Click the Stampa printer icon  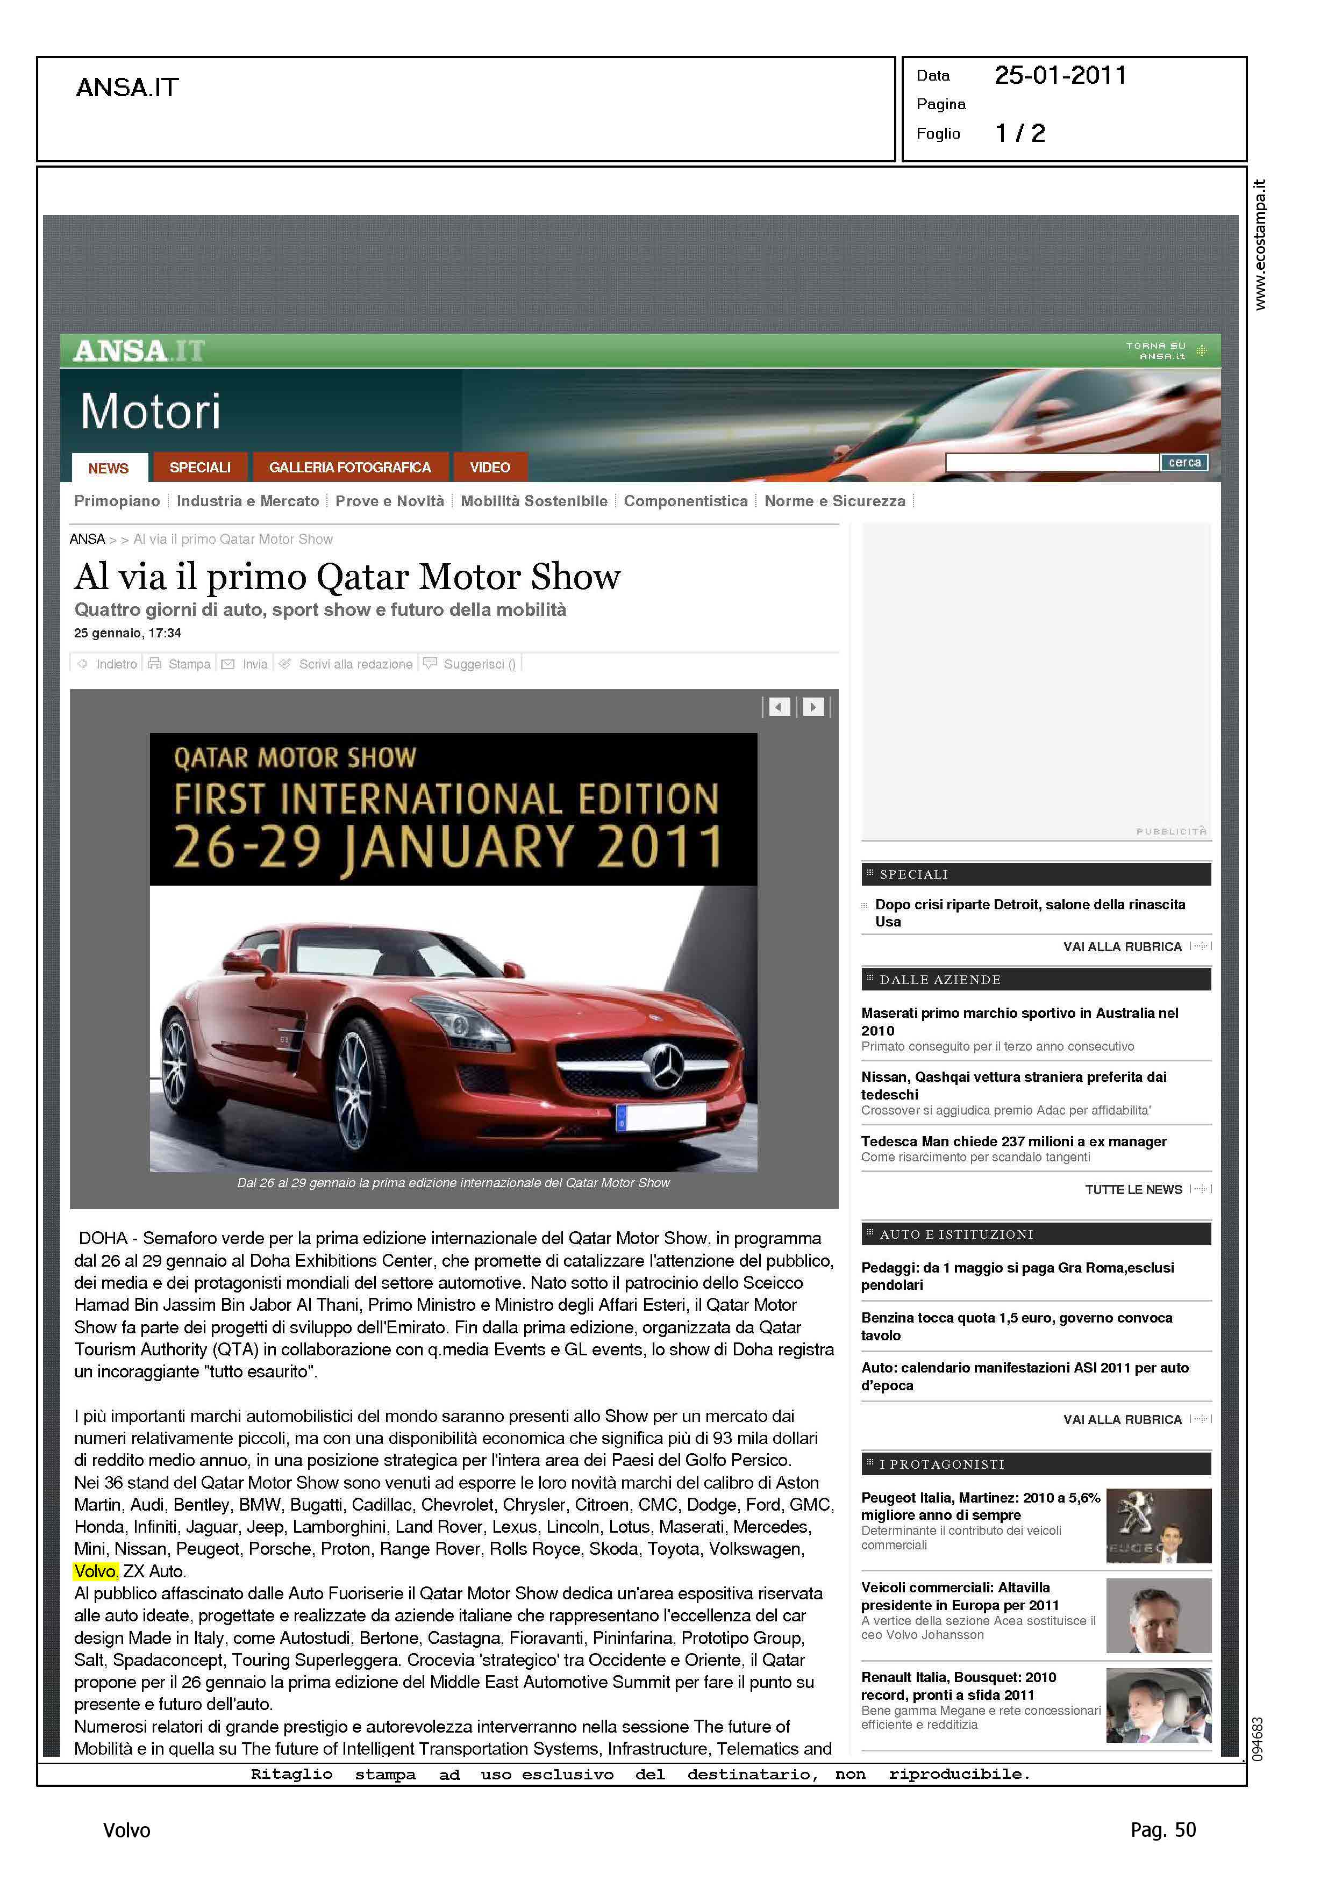click(x=154, y=663)
